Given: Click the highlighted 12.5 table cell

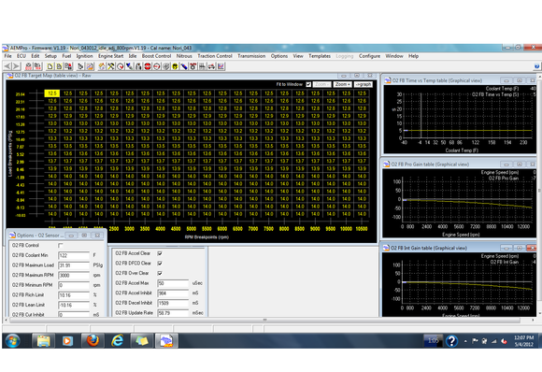Looking at the screenshot, I should (51, 93).
